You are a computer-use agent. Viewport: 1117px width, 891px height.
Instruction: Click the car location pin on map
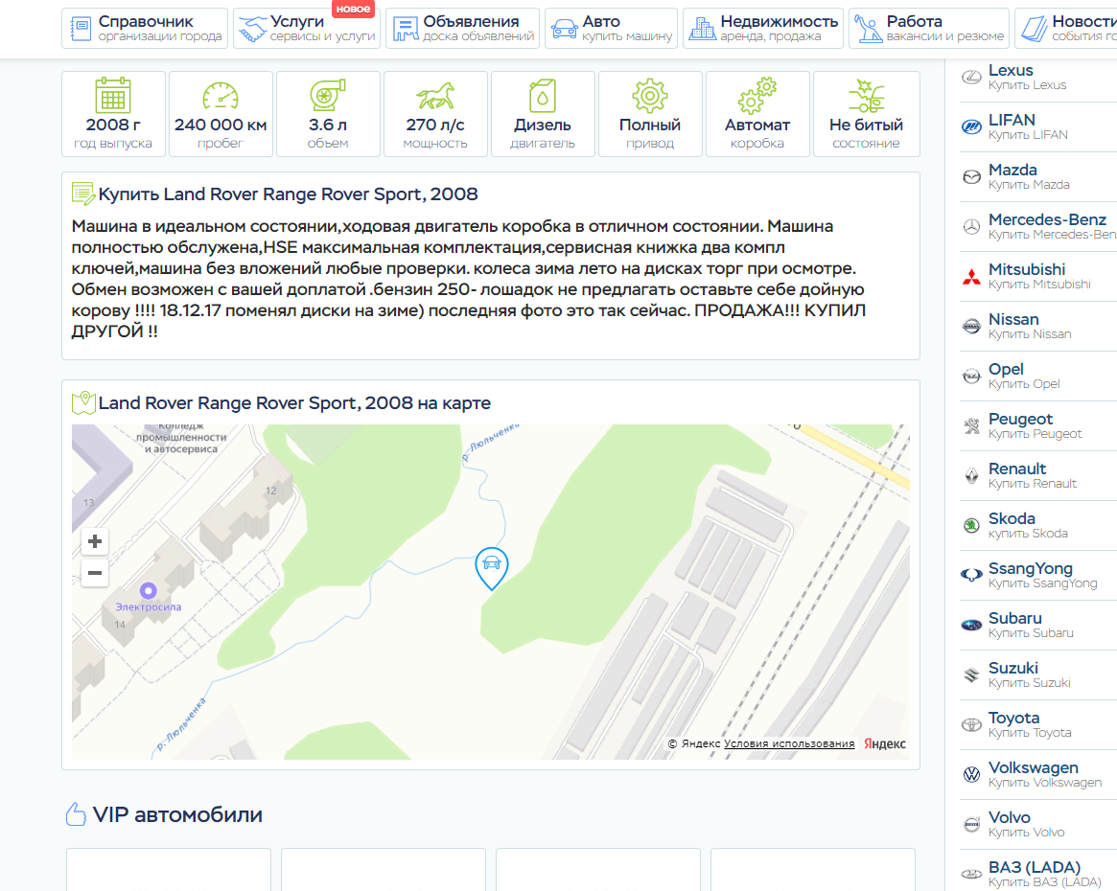[x=492, y=566]
